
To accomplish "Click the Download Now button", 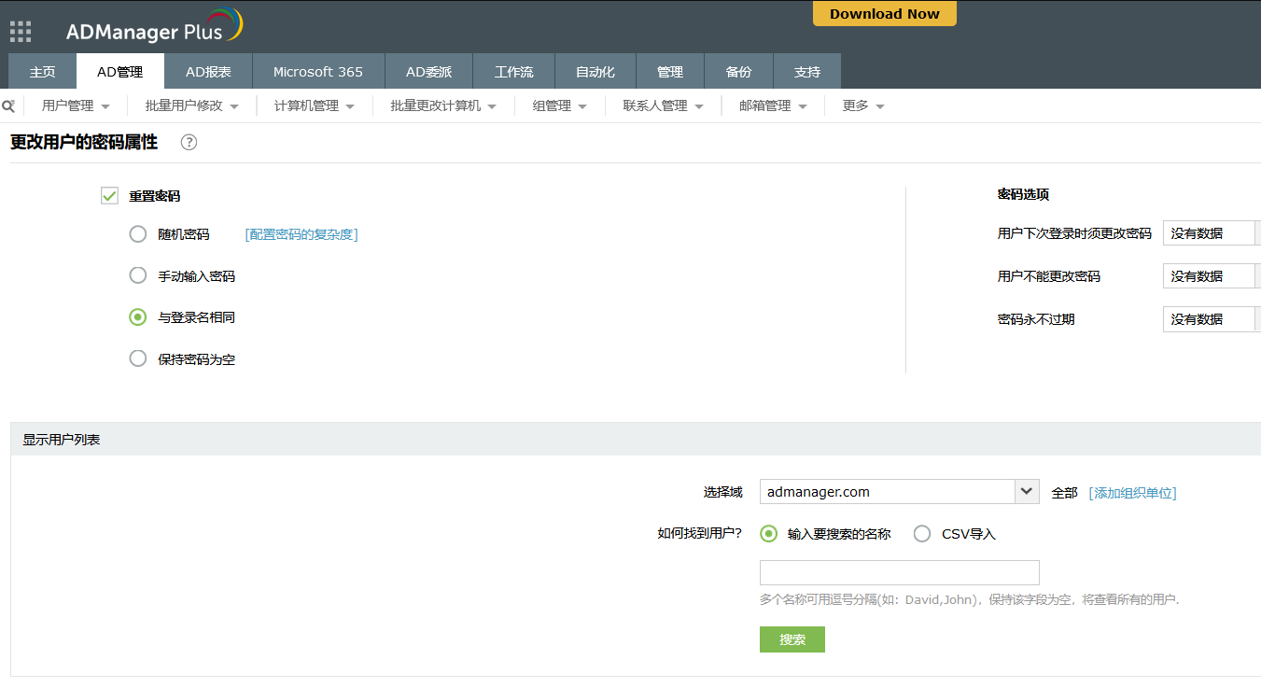I will 884,14.
